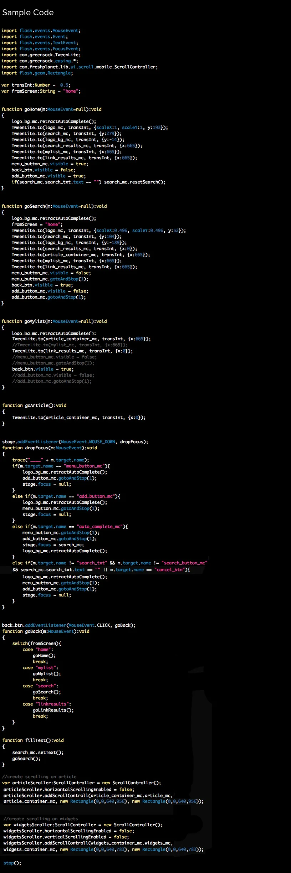Click the line "import flash.geom.Rectangle;"
The image size is (291, 873).
coord(37,73)
